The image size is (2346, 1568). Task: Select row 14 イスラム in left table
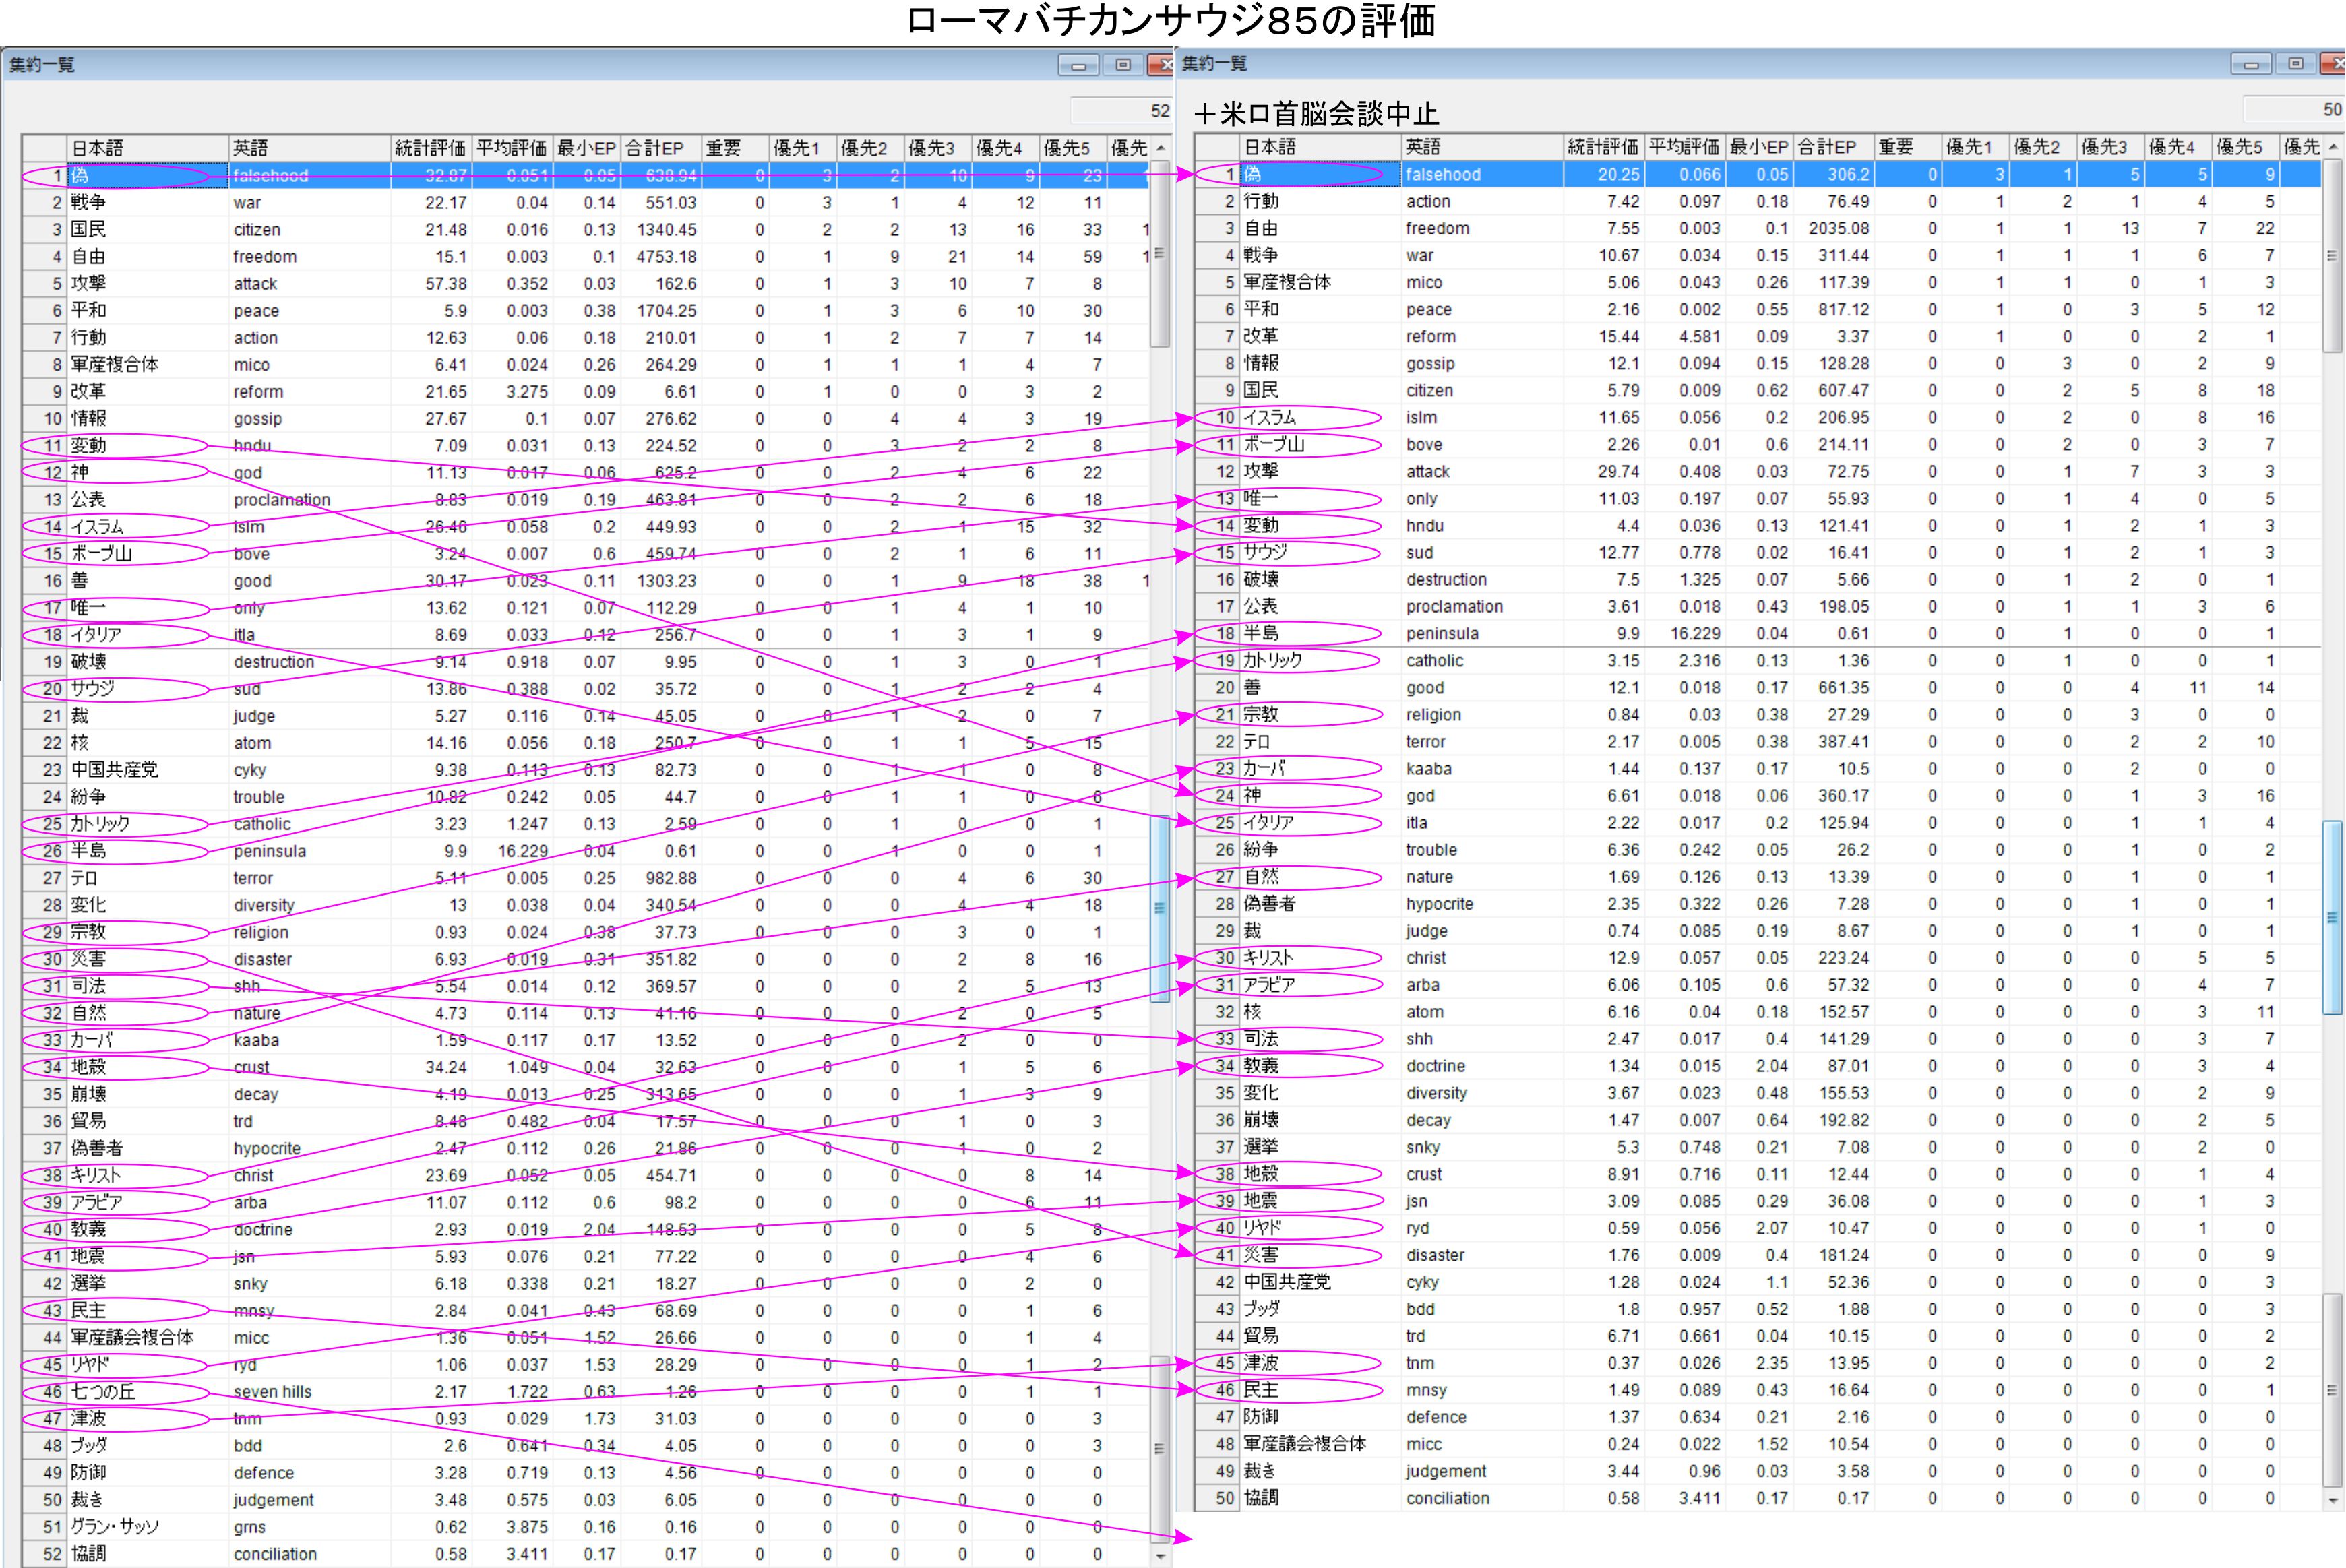coord(98,527)
